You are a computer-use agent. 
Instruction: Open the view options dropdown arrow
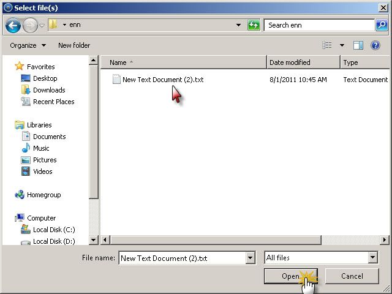(x=342, y=45)
